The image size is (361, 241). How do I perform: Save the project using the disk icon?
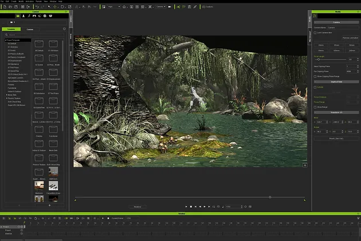[x=16, y=7]
